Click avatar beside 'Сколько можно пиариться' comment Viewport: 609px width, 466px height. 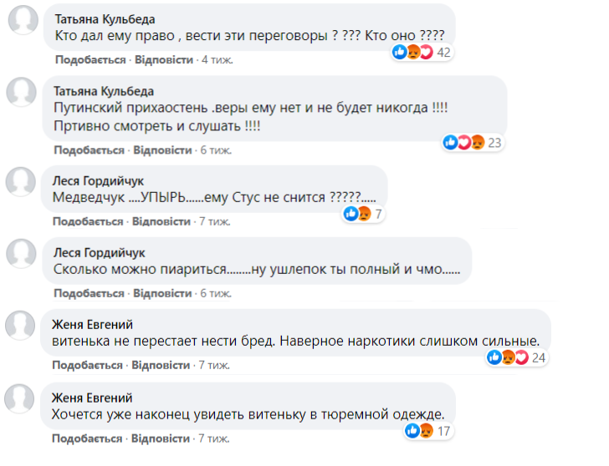point(21,253)
